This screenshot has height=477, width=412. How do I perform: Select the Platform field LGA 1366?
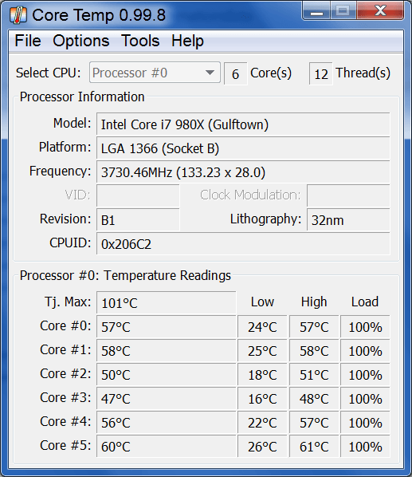(x=243, y=148)
